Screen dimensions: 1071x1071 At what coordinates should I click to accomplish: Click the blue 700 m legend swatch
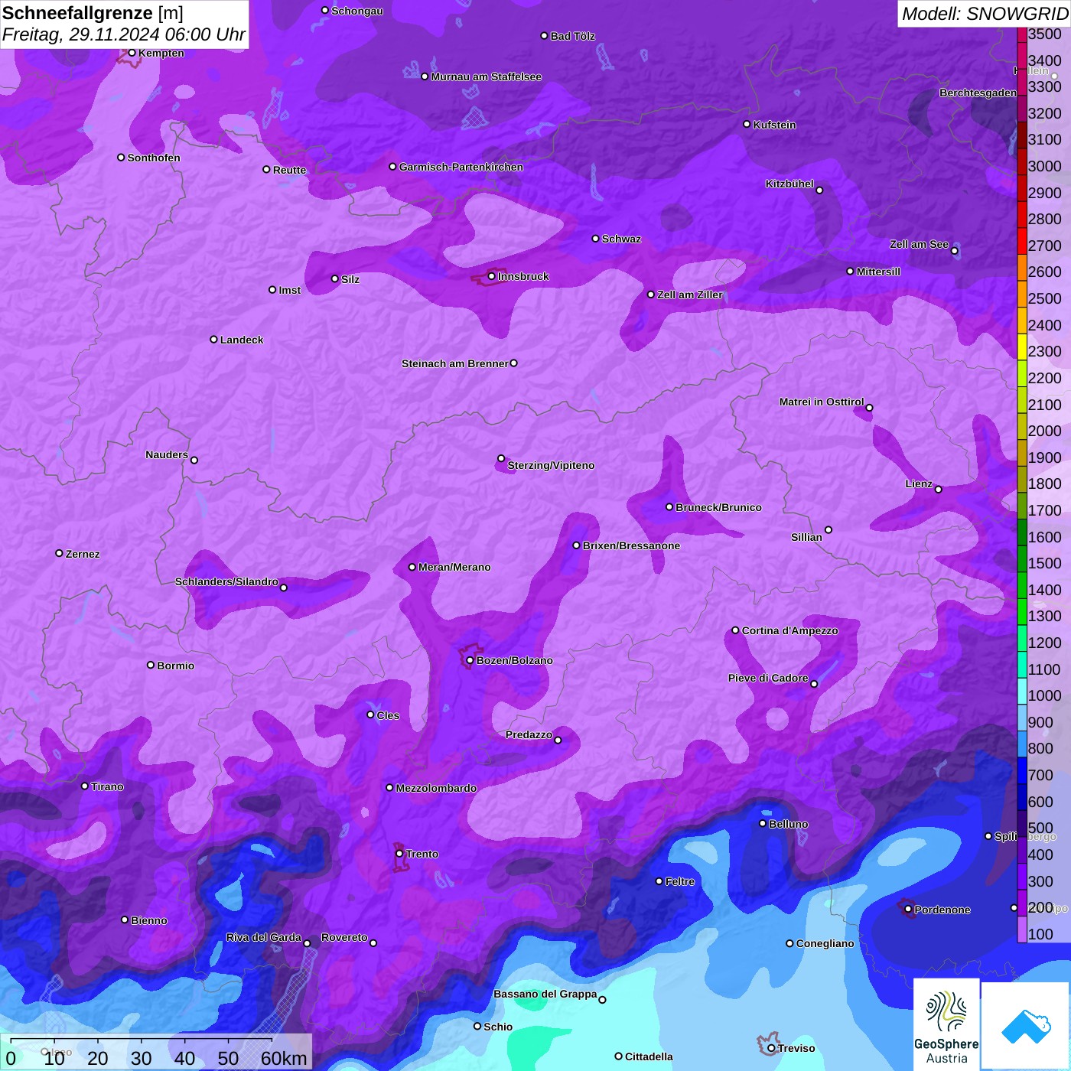(x=1021, y=770)
